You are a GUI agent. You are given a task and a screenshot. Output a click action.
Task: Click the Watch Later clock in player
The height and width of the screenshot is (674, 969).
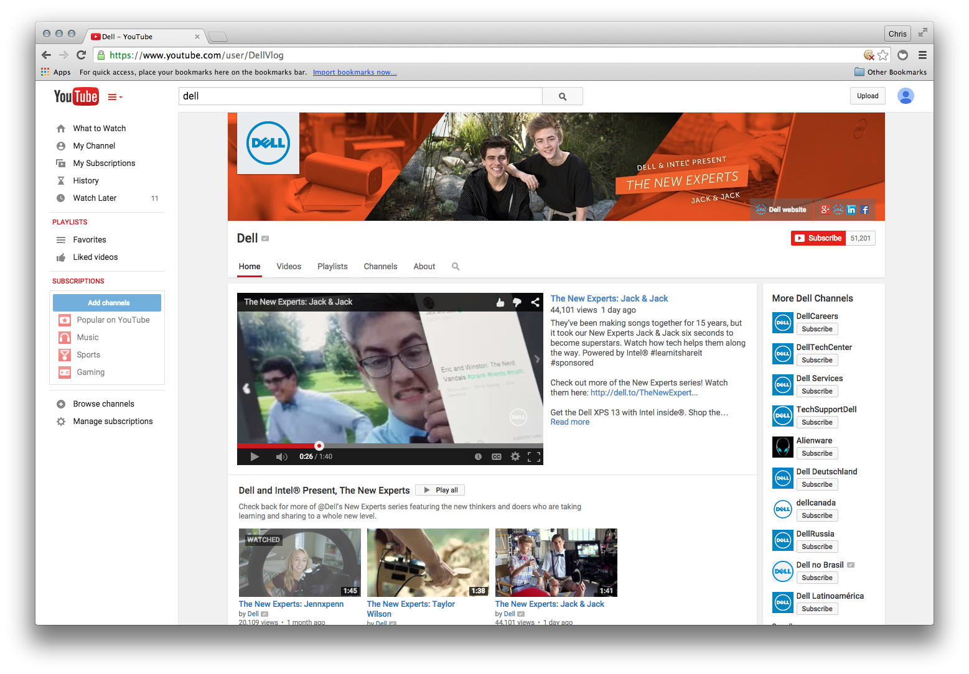[478, 456]
